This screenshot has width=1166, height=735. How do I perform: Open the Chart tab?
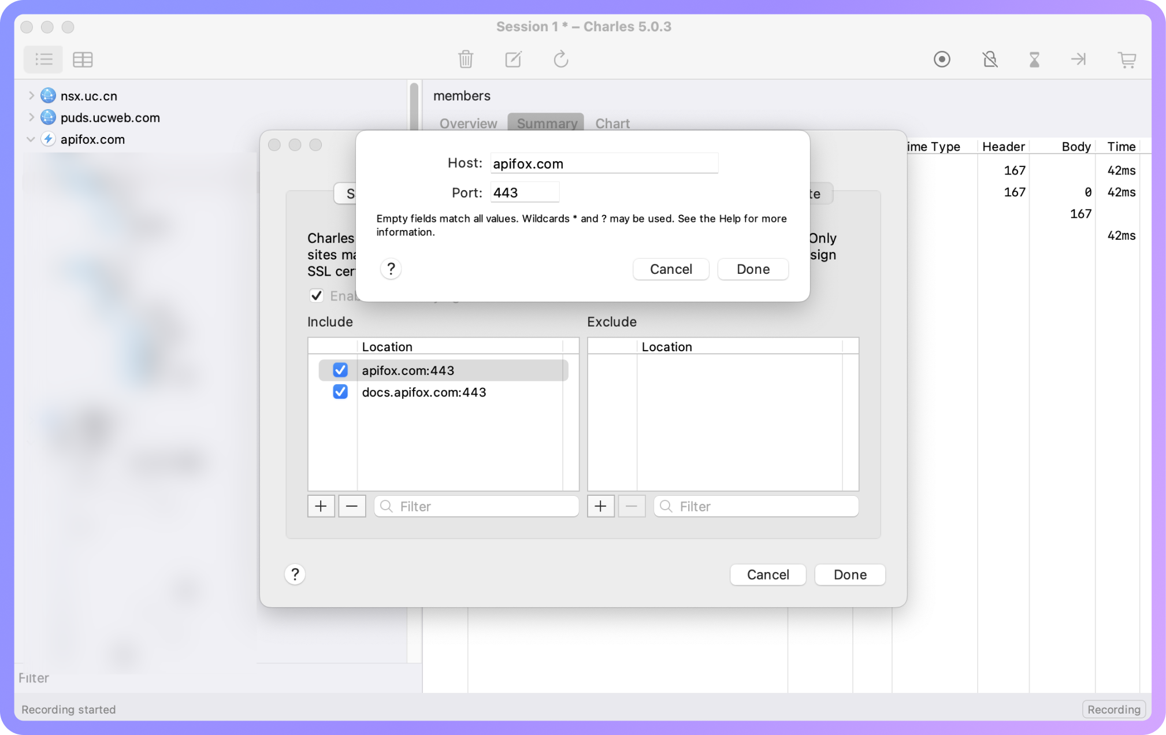pos(612,123)
